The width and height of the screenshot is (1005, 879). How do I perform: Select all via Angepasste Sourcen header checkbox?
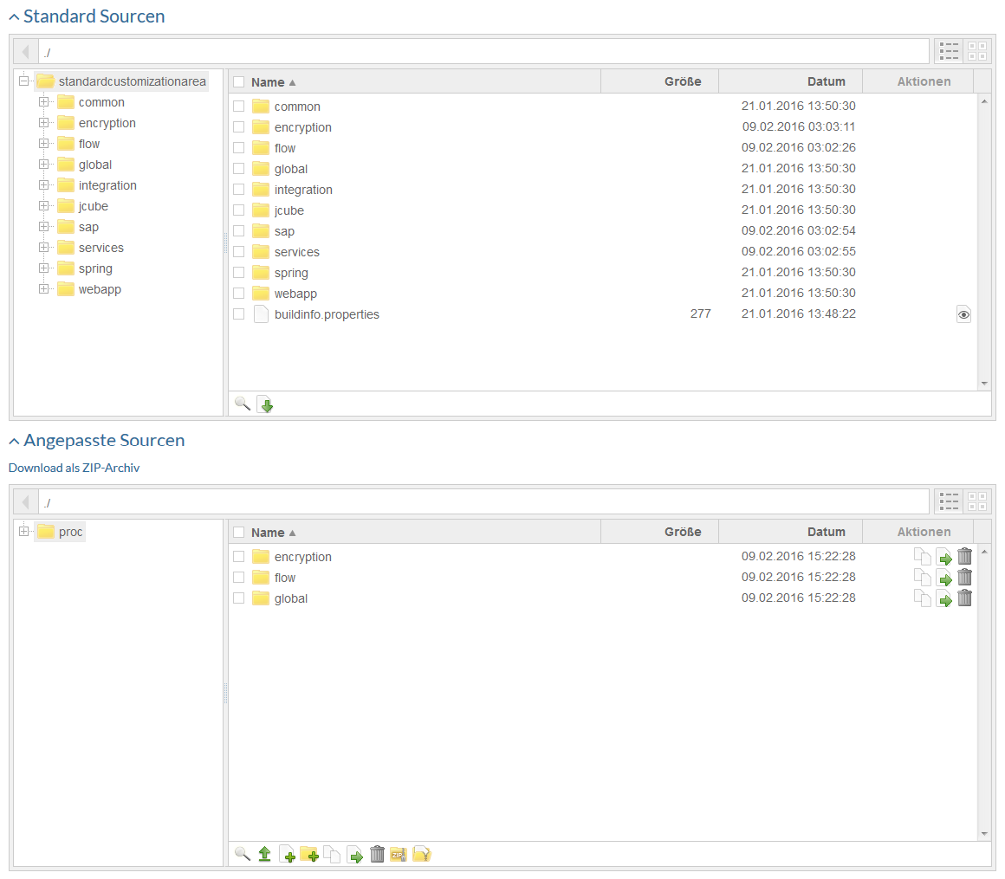coord(239,533)
